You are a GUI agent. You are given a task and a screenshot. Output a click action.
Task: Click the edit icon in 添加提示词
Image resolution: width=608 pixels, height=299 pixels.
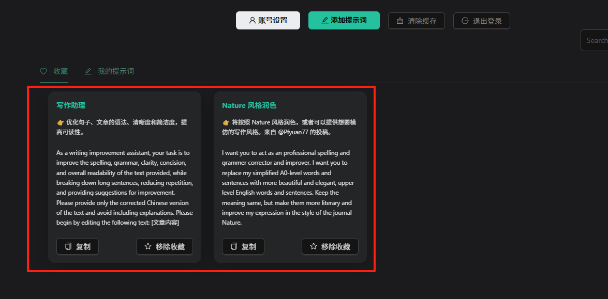pyautogui.click(x=325, y=21)
